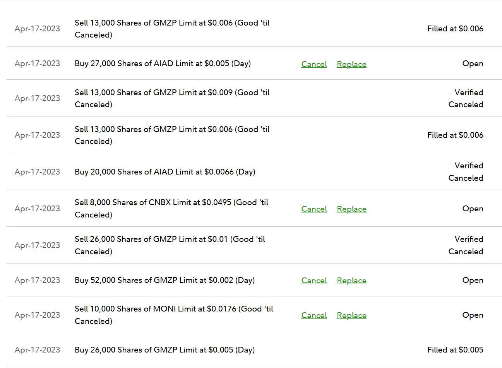The height and width of the screenshot is (368, 502).
Task: Replace the 52,000 GMZP buy order
Action: (351, 281)
